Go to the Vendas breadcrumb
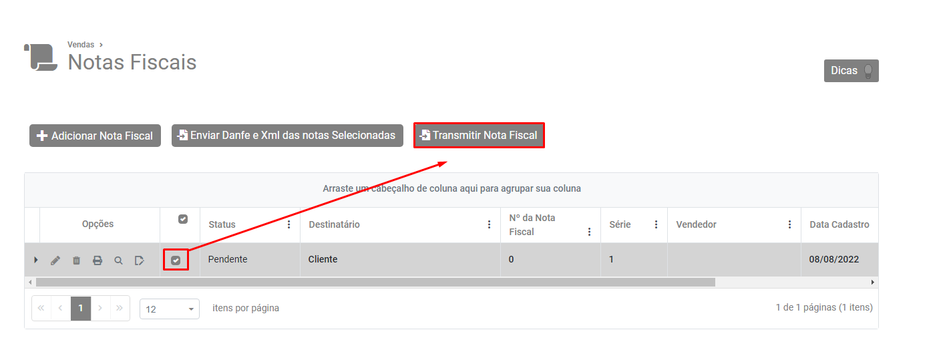Image resolution: width=945 pixels, height=352 pixels. point(81,45)
